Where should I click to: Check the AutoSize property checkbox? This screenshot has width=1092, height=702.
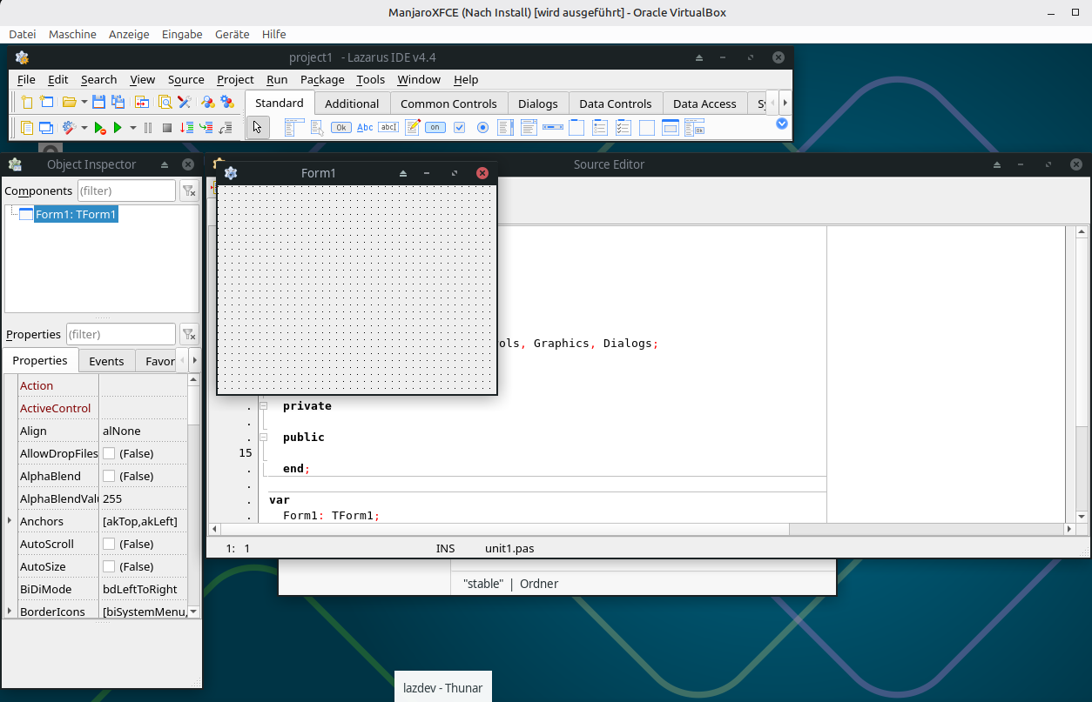pos(109,566)
